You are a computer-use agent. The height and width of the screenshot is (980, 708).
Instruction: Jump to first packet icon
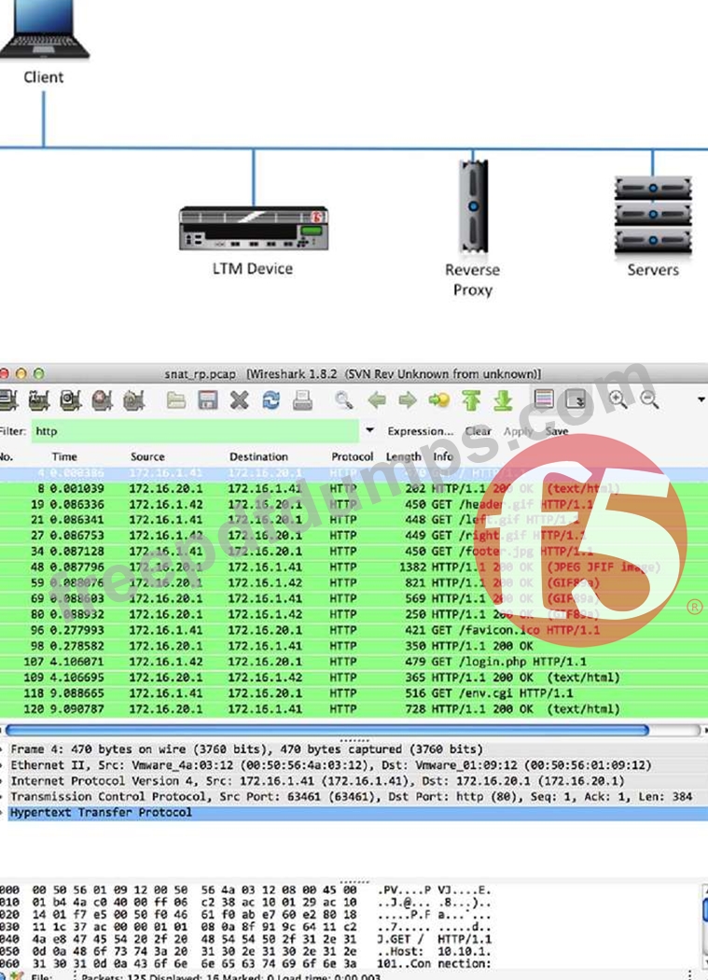coord(471,400)
